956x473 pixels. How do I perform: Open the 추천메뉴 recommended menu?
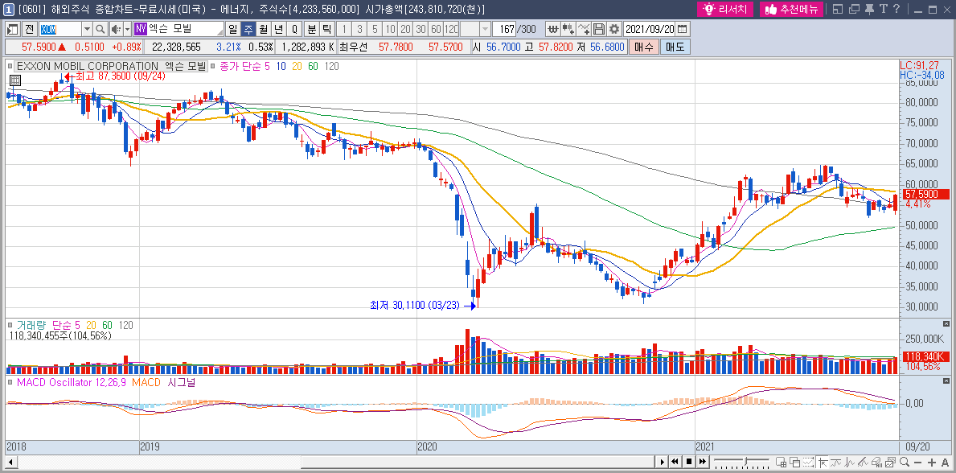point(791,9)
